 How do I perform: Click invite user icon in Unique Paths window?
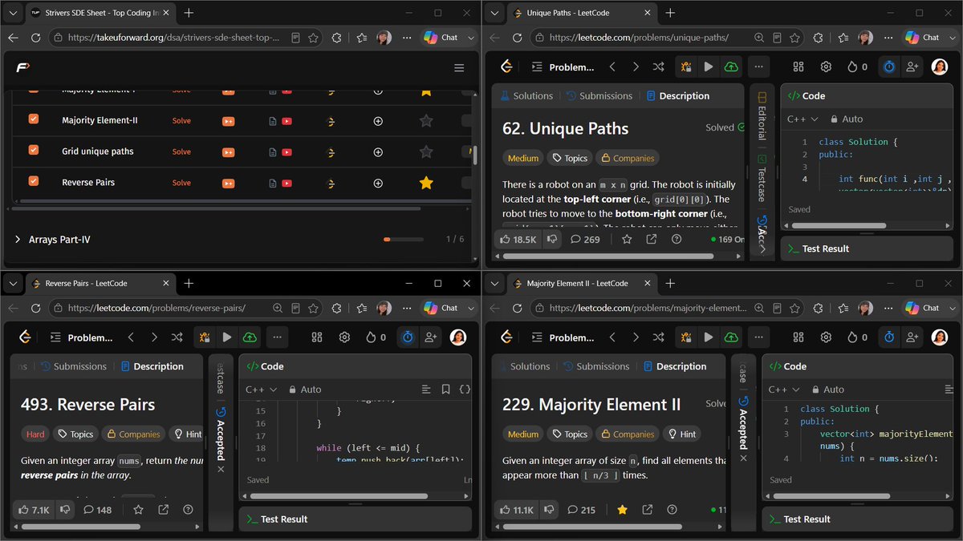pyautogui.click(x=912, y=67)
